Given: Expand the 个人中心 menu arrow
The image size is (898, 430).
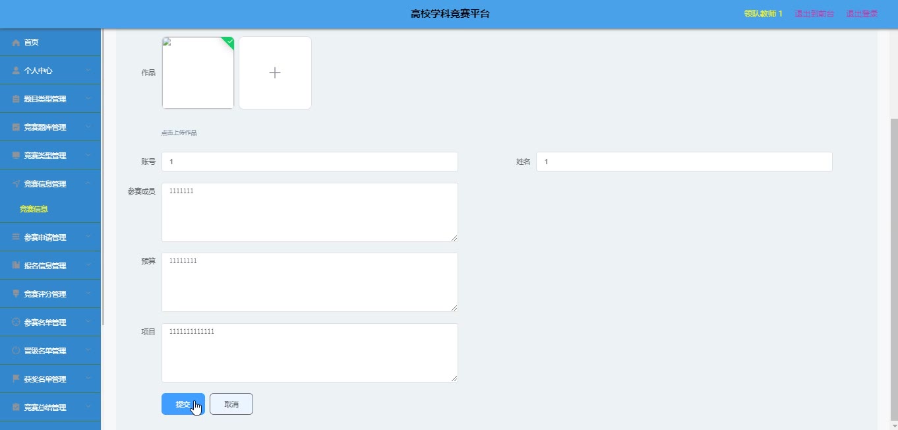Looking at the screenshot, I should coord(88,71).
